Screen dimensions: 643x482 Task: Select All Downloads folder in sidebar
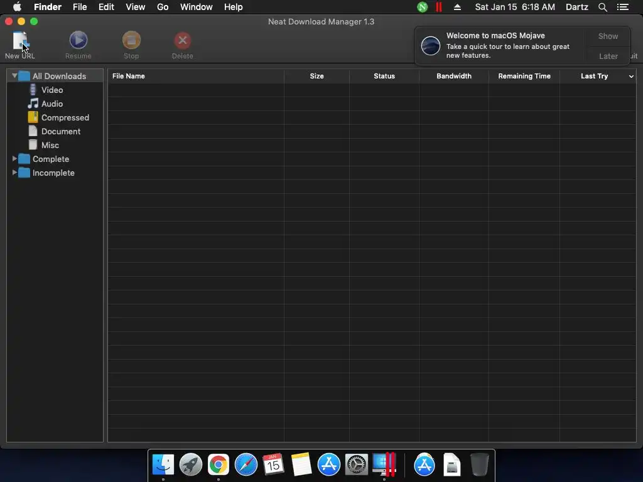coord(59,76)
